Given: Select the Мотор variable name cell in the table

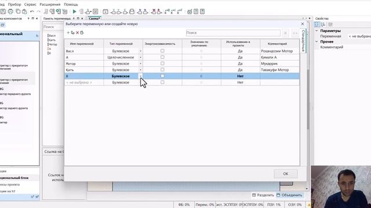Looking at the screenshot, I should pyautogui.click(x=84, y=64).
